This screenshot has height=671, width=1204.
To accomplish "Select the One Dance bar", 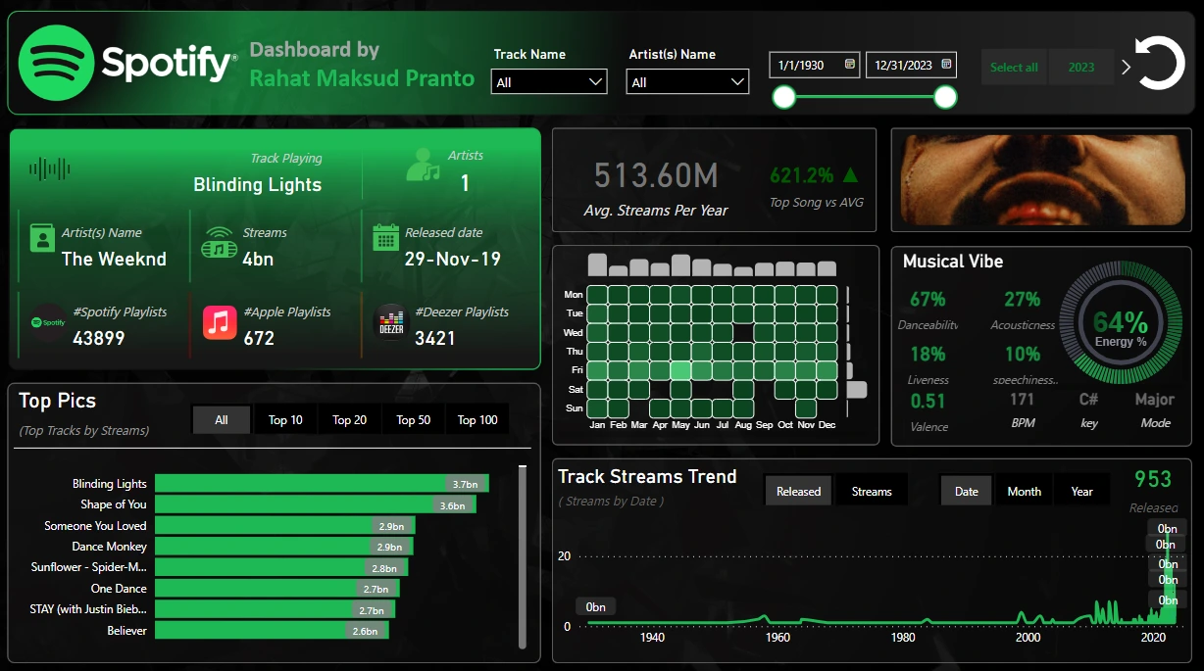I will [x=277, y=589].
